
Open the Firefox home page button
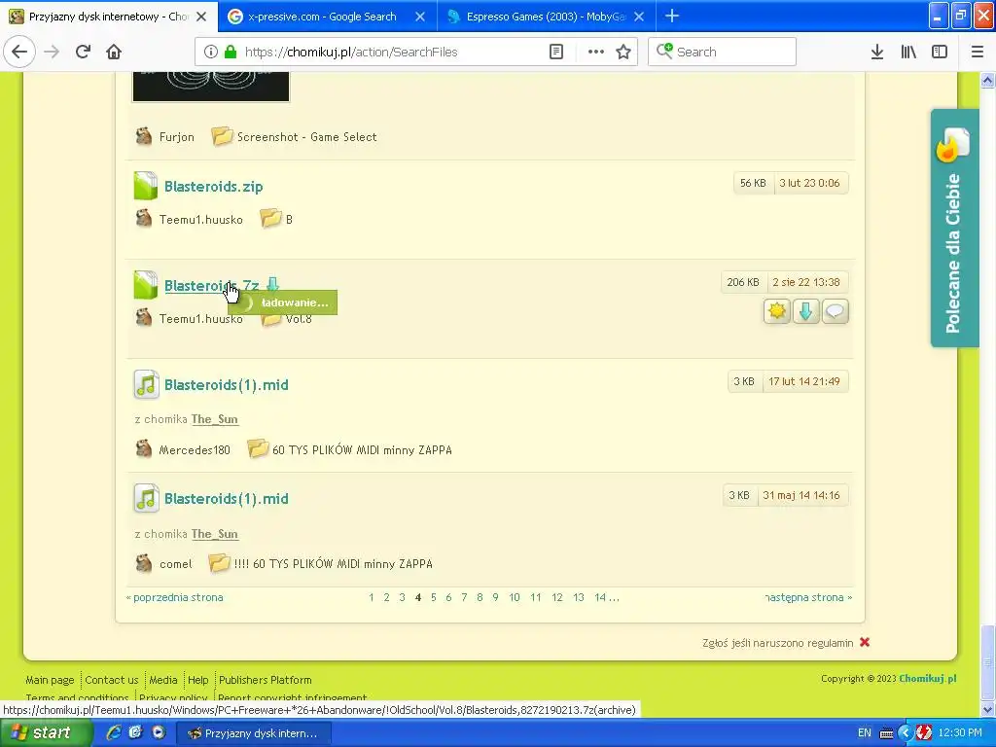coord(114,53)
